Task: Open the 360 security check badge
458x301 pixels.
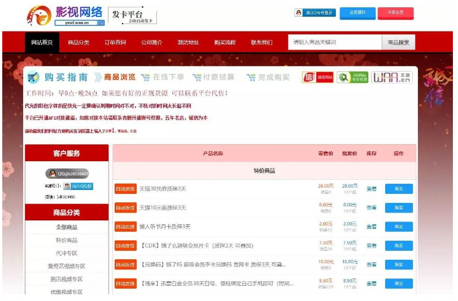Action: (x=352, y=77)
